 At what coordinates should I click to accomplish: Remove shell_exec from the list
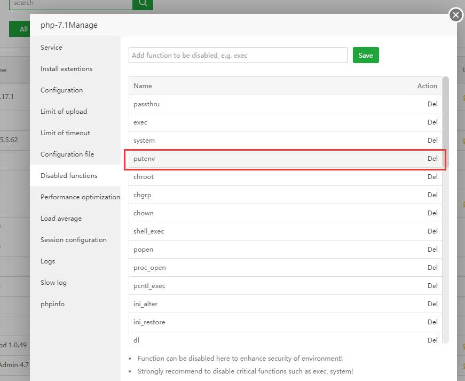click(x=432, y=231)
